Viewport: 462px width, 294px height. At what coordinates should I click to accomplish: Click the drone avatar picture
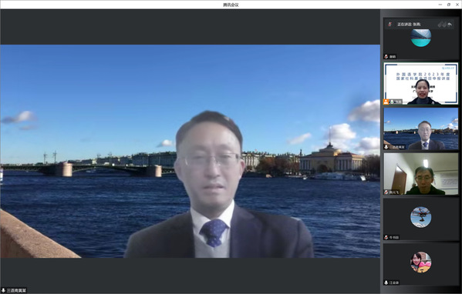(421, 217)
